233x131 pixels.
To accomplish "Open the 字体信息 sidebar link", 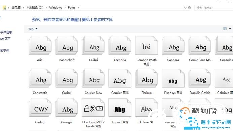I will click(x=6, y=32).
